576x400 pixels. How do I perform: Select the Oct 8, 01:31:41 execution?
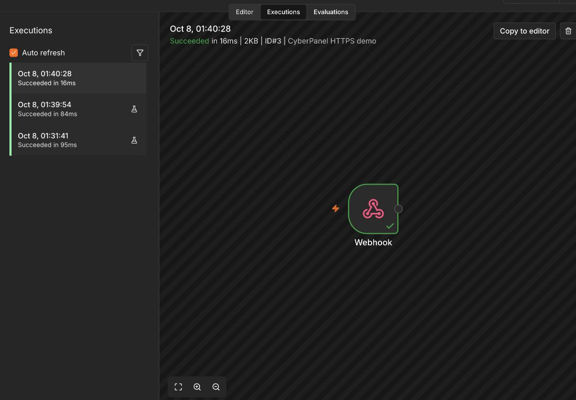point(79,140)
